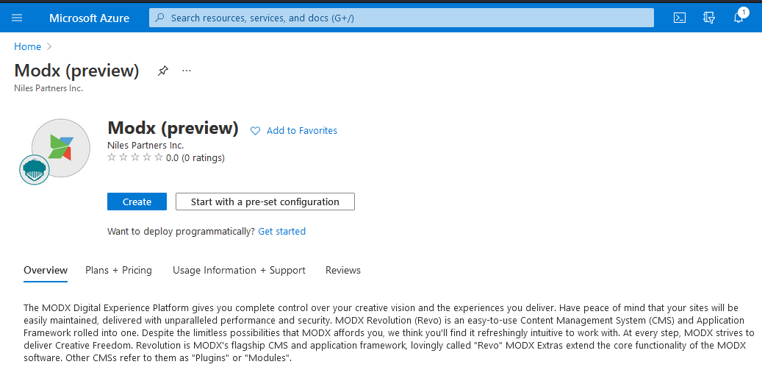Follow the Get started link
Image resolution: width=762 pixels, height=367 pixels.
[281, 231]
